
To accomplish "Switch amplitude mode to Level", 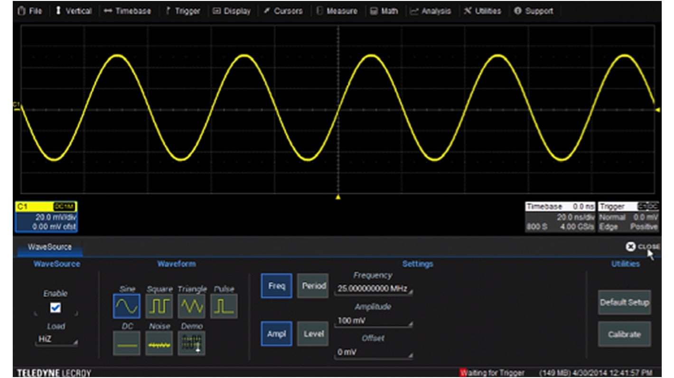I will pos(312,334).
